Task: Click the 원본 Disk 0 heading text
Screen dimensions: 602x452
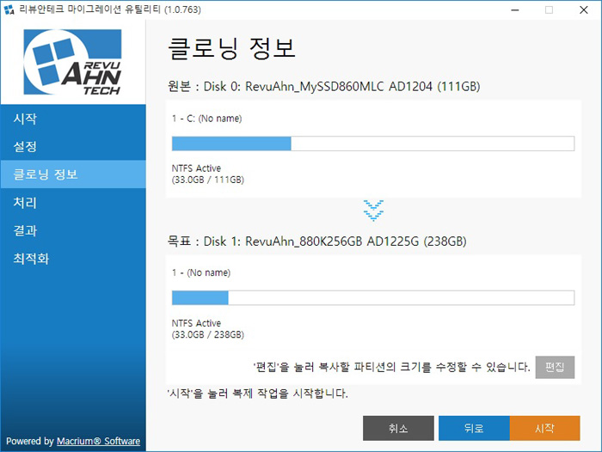Action: (x=323, y=86)
